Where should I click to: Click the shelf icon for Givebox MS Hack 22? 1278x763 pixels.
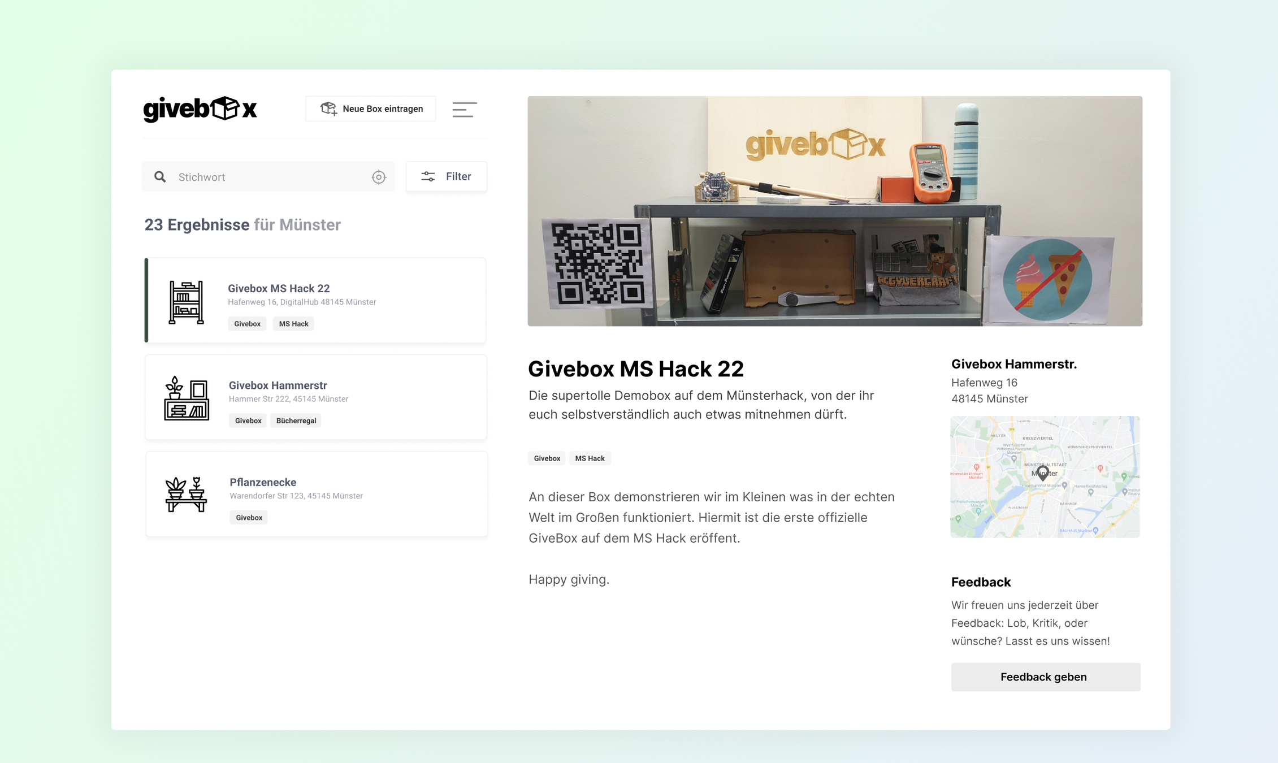[186, 302]
